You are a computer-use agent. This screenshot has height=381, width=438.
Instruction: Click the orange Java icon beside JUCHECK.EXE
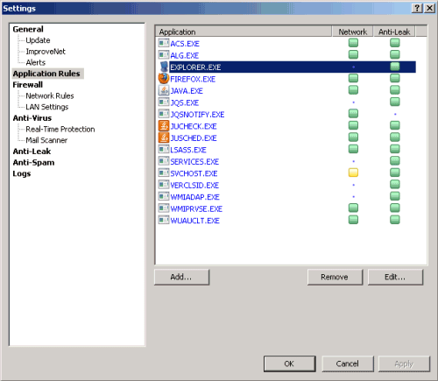pos(164,126)
